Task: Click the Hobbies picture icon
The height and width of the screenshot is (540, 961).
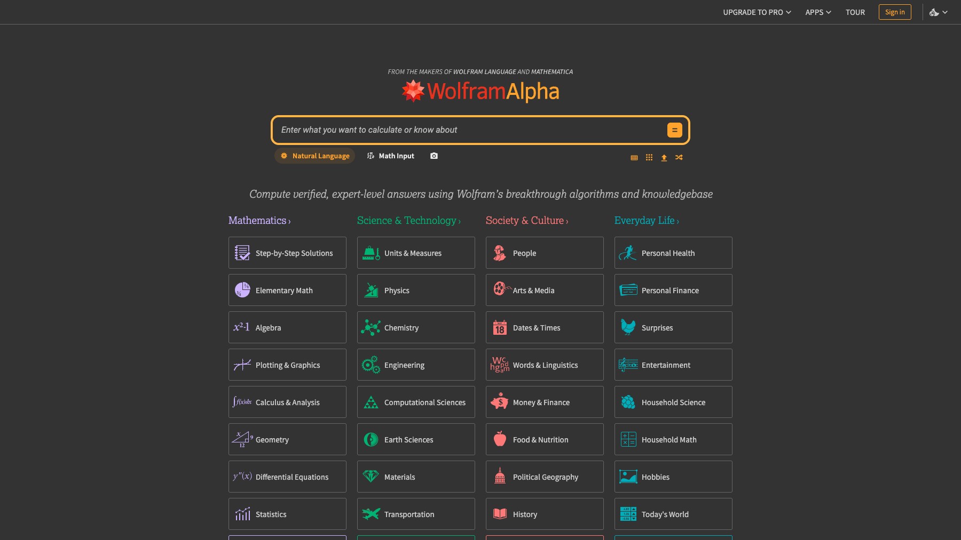Action: (628, 476)
